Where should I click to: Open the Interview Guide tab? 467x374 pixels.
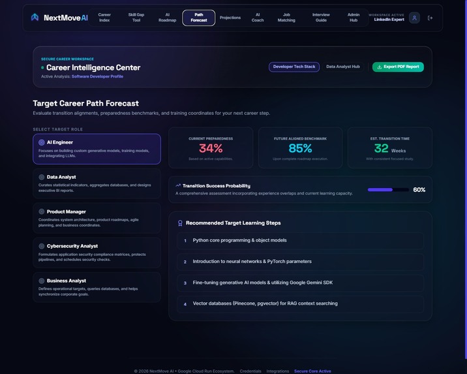pos(321,18)
